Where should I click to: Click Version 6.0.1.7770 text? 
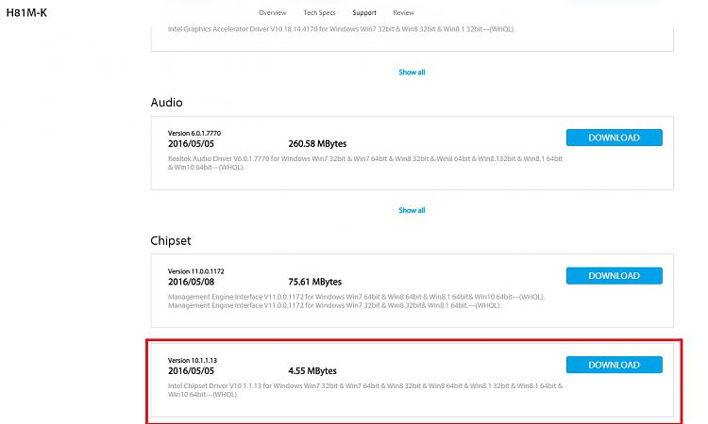[194, 134]
